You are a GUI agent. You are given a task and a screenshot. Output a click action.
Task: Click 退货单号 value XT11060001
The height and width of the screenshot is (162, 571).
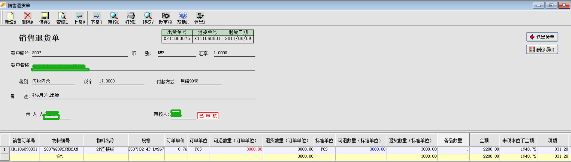tap(207, 39)
